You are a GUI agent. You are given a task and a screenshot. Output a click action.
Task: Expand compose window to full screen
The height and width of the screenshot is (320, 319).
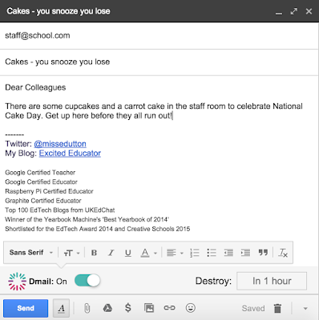294,11
